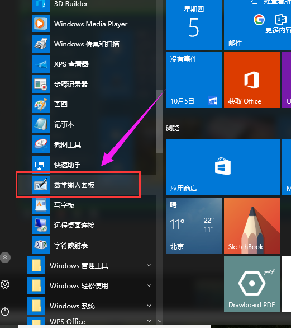The height and width of the screenshot is (328, 291).
Task: Open Windows 传真和扫描 icon
Action: pos(41,44)
